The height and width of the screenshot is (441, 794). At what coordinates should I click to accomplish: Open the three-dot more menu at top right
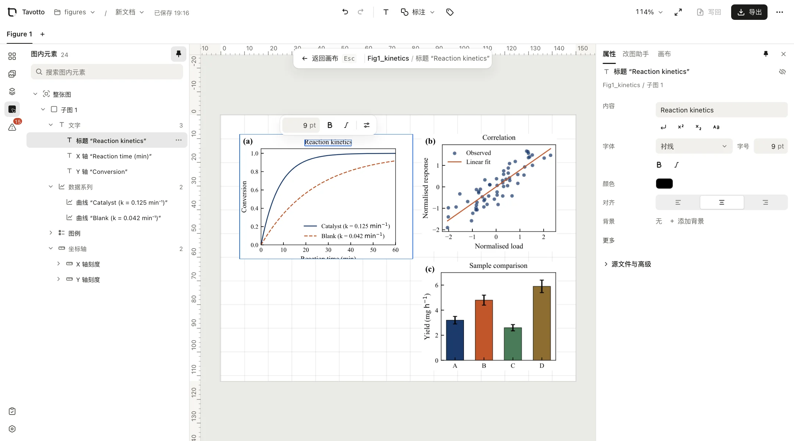point(780,12)
